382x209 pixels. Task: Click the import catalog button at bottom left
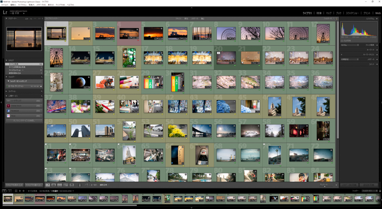pos(14,185)
